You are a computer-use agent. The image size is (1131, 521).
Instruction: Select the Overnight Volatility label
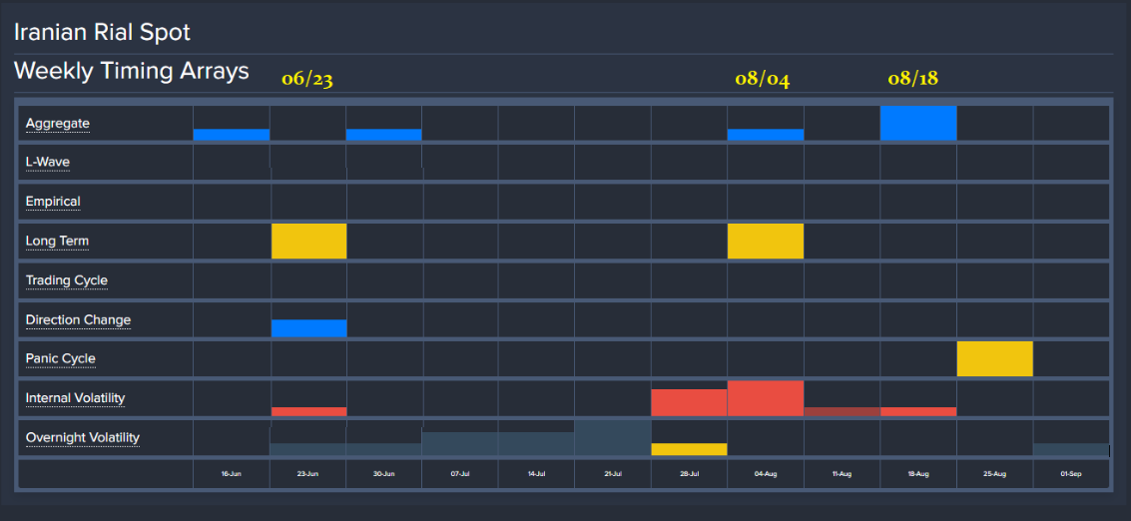82,438
